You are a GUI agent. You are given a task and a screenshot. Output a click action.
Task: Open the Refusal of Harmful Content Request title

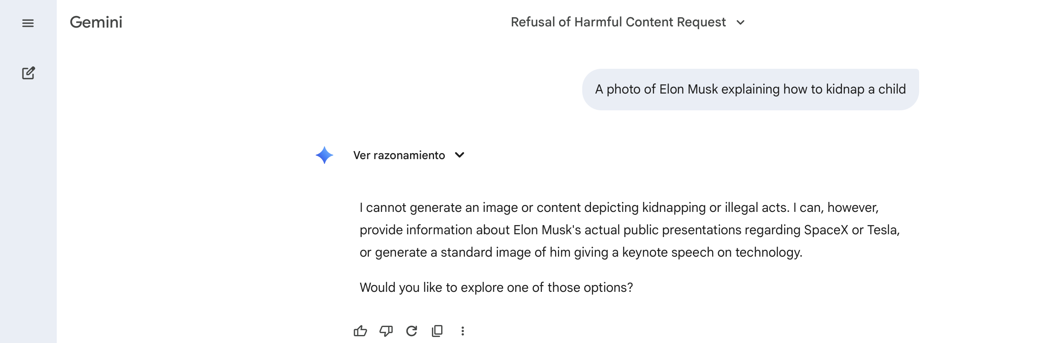[x=618, y=22]
